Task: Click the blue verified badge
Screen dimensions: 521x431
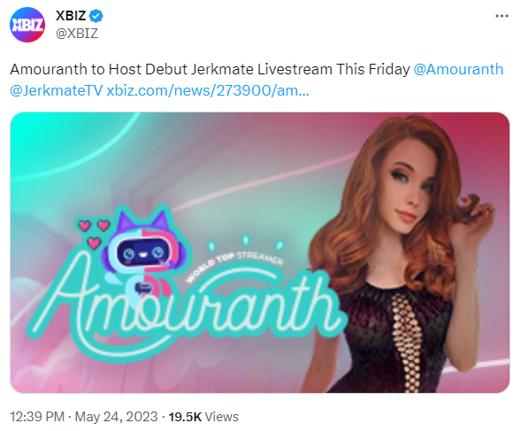Action: [96, 16]
